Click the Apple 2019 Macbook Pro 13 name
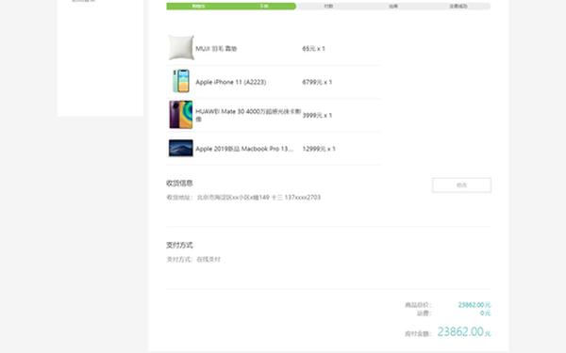This screenshot has width=566, height=353. pos(244,149)
